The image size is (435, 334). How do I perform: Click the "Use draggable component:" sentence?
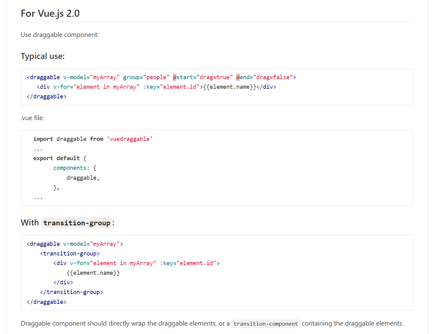60,35
